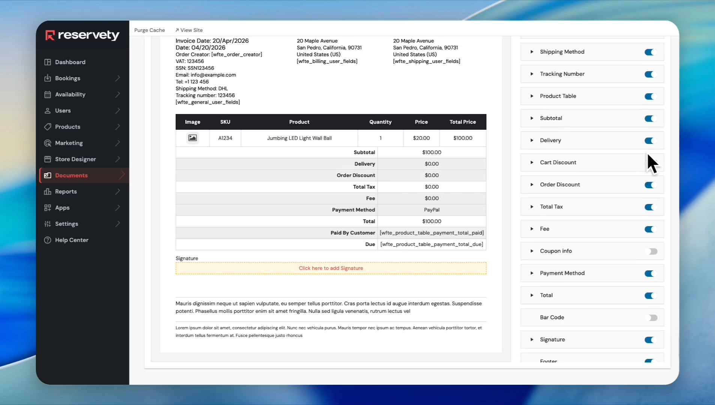Click the Users person icon
715x405 pixels.
pos(48,111)
